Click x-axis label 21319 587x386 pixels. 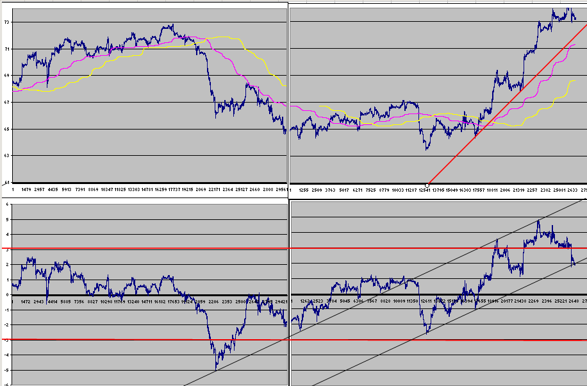coord(518,190)
